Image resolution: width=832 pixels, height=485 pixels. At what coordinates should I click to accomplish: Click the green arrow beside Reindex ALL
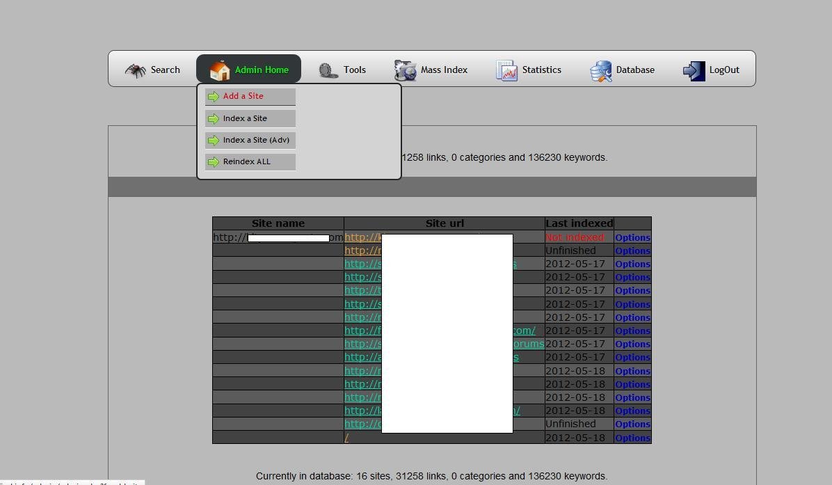(214, 161)
